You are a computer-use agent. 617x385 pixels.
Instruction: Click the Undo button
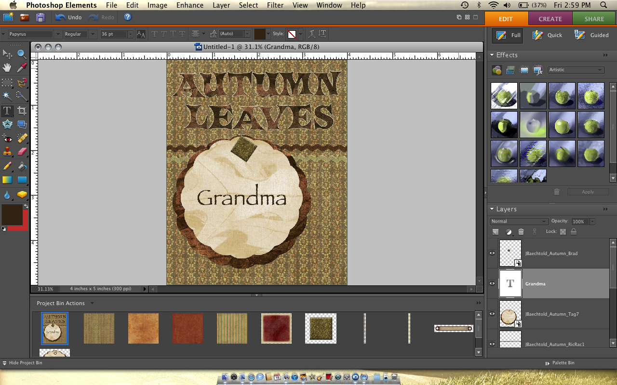pyautogui.click(x=68, y=17)
